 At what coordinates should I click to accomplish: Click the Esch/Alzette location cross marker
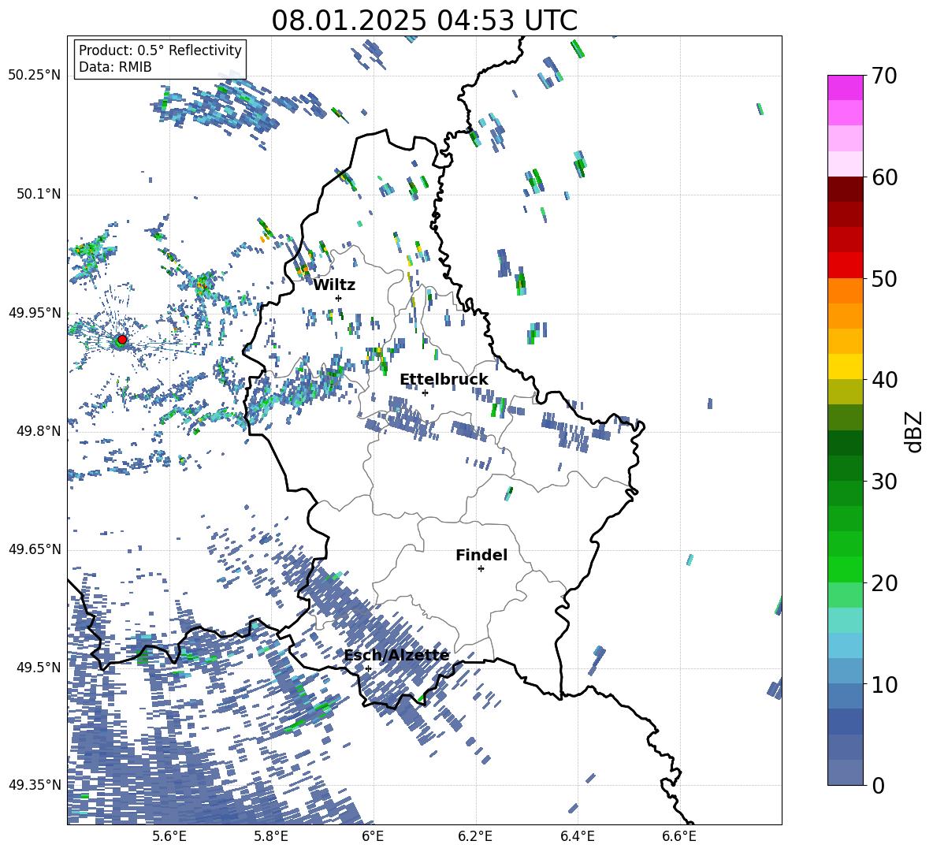(368, 668)
